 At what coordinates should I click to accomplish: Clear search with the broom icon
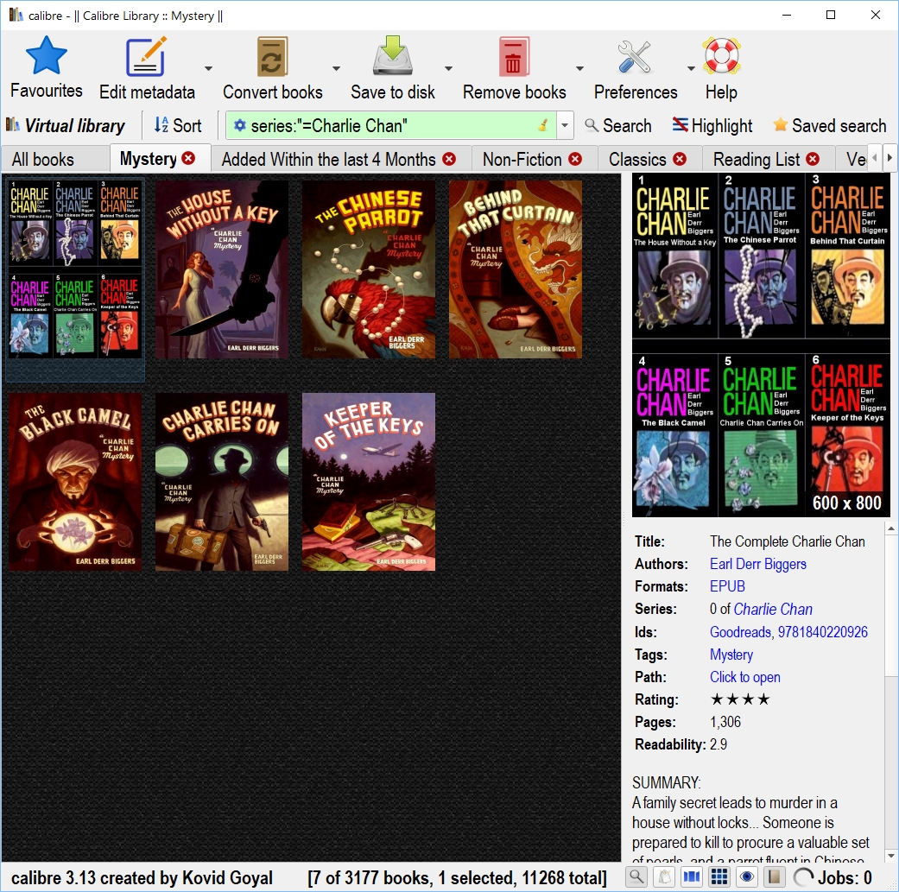542,125
